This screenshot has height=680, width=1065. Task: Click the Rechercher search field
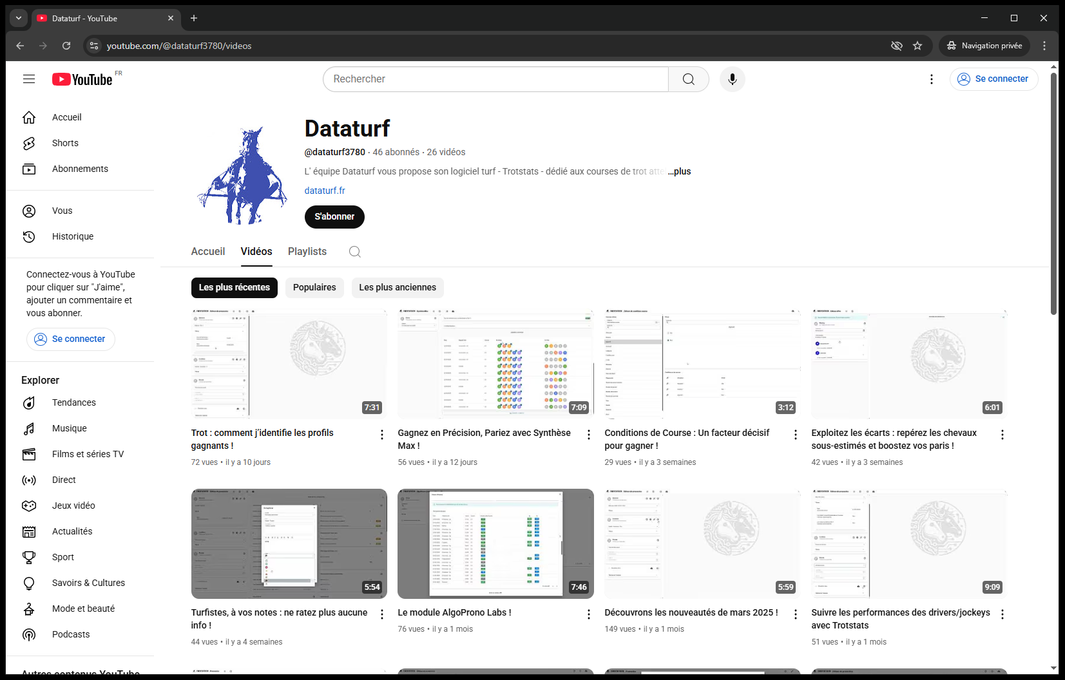495,79
